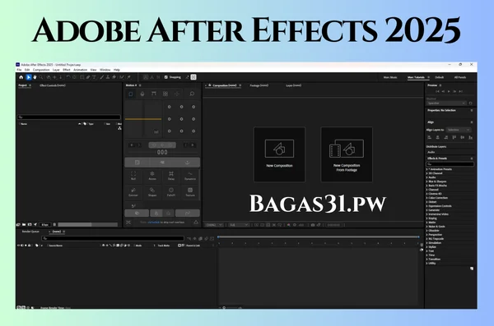Viewport: 494px width, 326px height.
Task: Select the Type text tool
Action: pyautogui.click(x=94, y=77)
